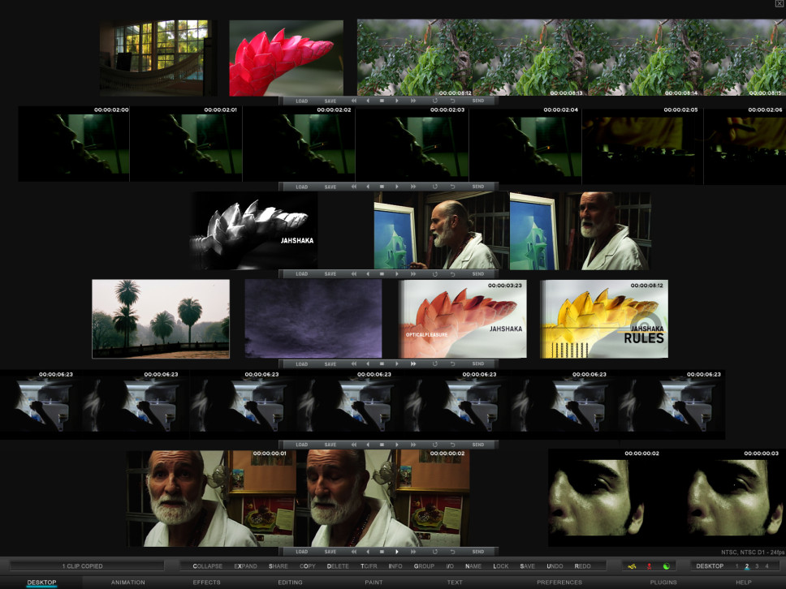Open the Text module tab

click(455, 582)
